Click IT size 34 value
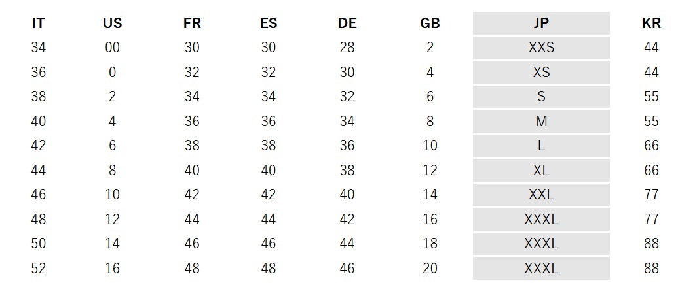Viewport: 678px width, 283px height. (x=38, y=48)
